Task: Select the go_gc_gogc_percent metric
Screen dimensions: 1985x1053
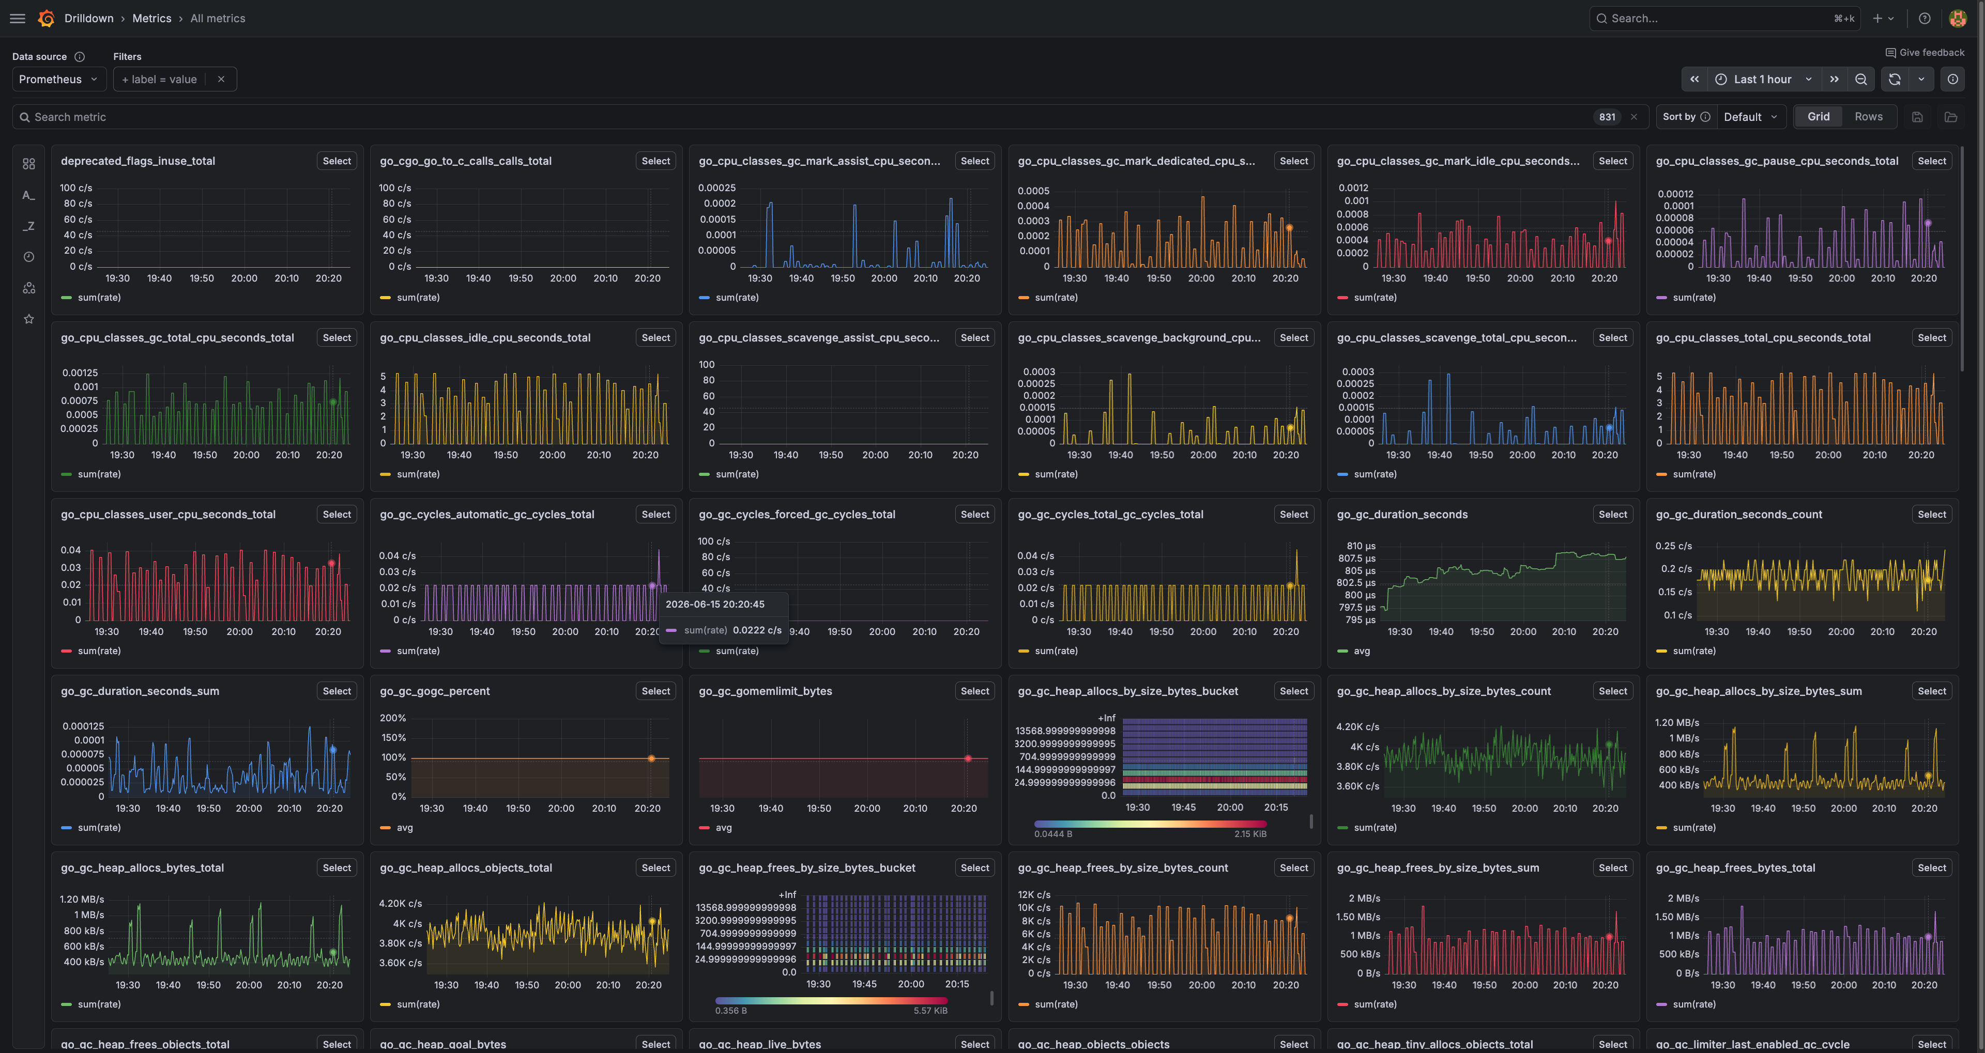Action: (656, 691)
